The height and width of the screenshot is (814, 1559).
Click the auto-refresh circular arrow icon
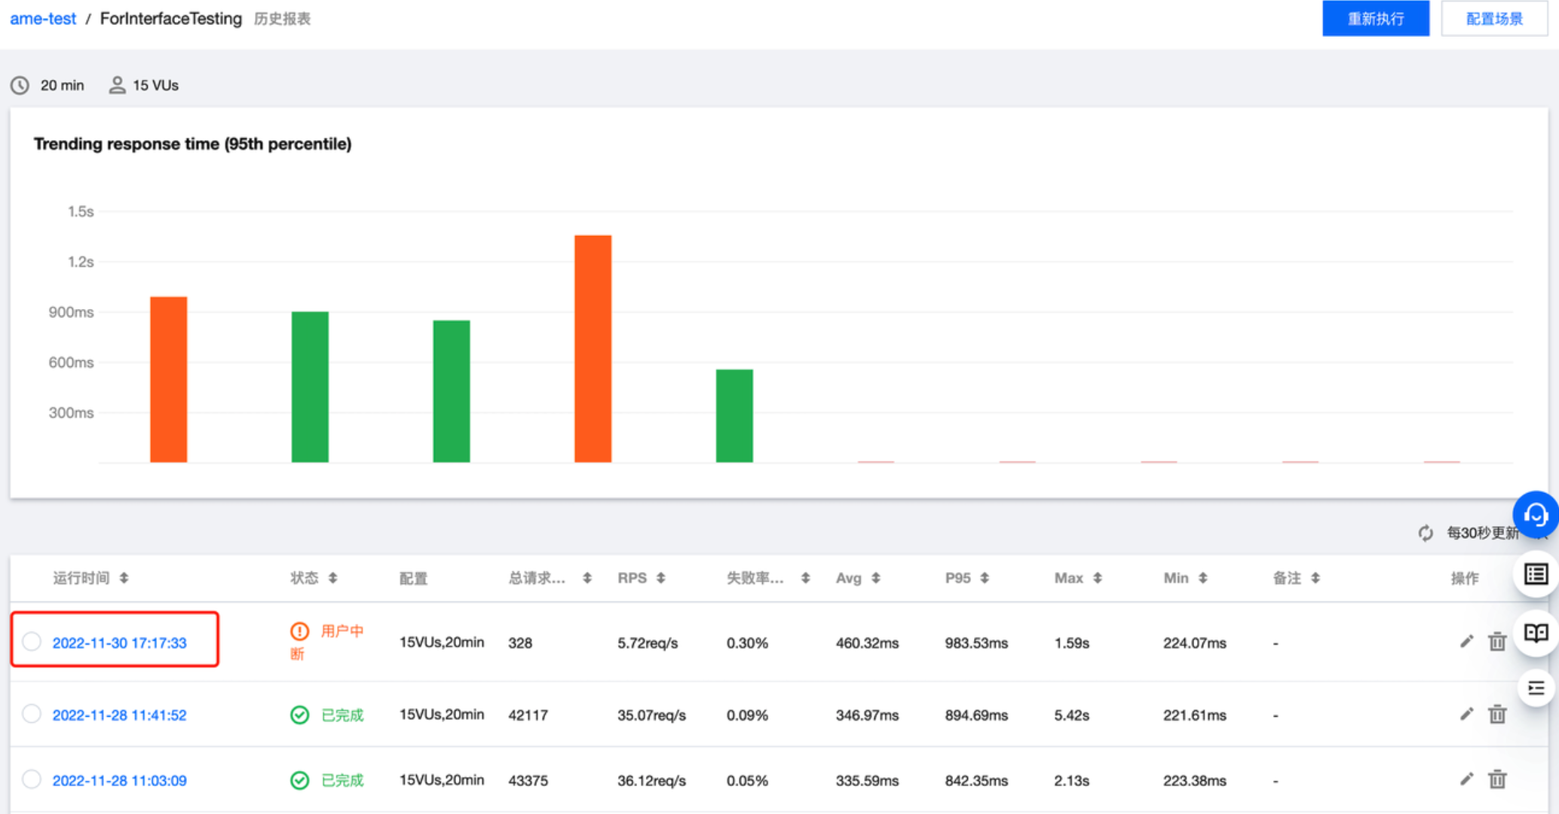[1425, 534]
